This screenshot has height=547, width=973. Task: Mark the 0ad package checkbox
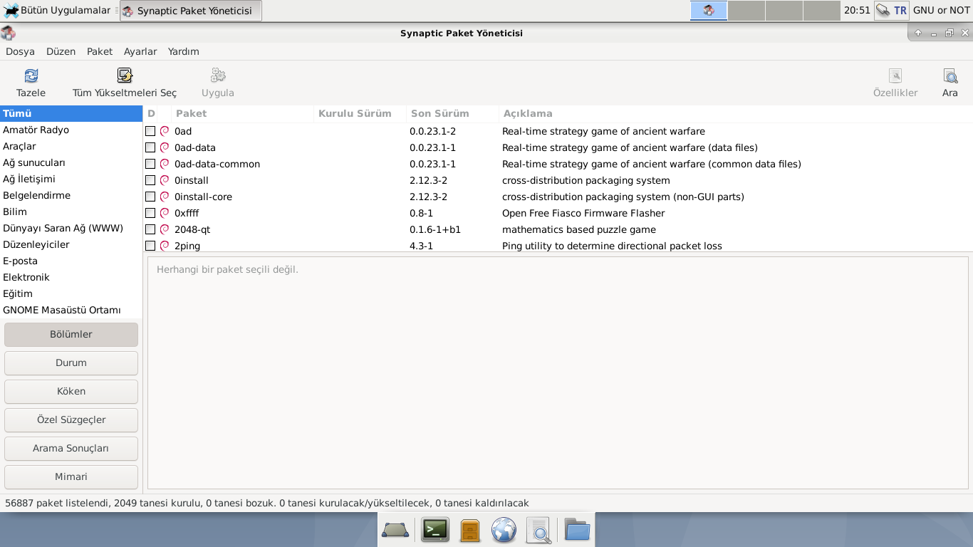(150, 131)
